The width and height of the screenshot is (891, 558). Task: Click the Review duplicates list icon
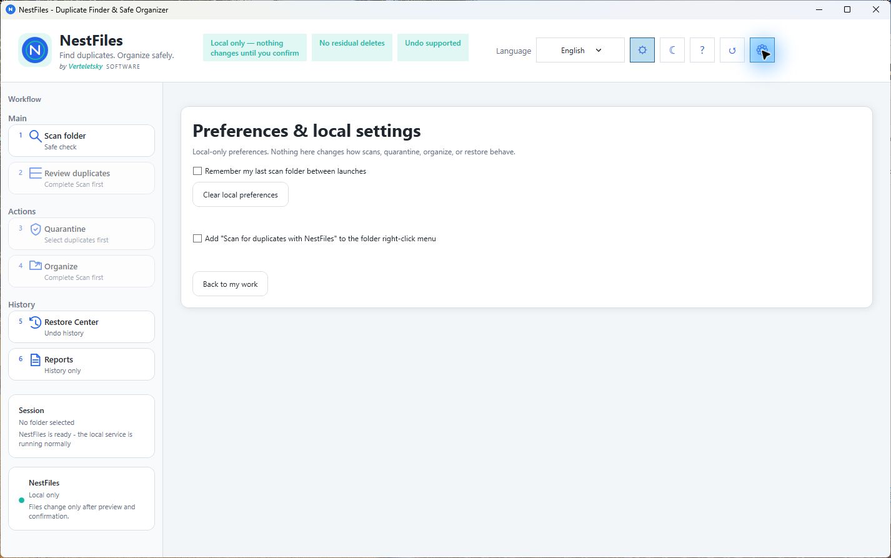point(36,173)
